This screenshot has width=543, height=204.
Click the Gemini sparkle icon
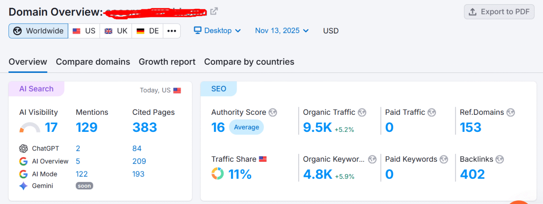point(24,186)
